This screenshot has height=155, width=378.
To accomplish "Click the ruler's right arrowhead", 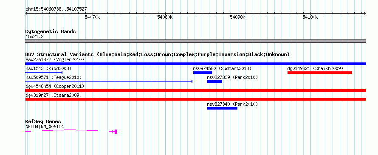I will 364,14.
